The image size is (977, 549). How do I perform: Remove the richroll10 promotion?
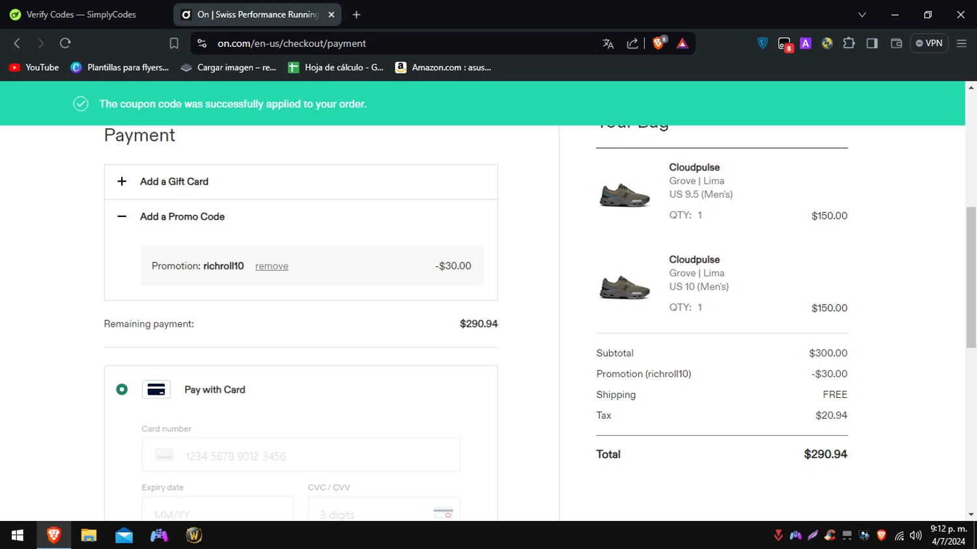(272, 266)
